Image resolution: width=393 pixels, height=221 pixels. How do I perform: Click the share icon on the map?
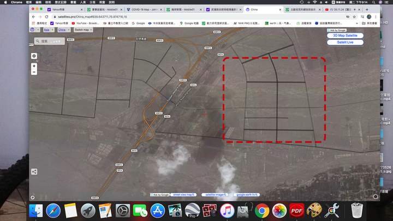point(34,172)
